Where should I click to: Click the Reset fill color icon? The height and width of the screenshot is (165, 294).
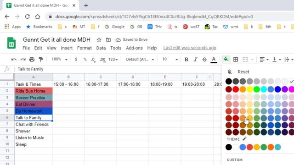230,72
